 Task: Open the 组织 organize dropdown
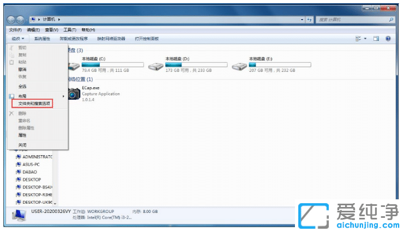pos(17,39)
